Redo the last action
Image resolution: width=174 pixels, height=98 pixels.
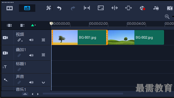point(73,8)
